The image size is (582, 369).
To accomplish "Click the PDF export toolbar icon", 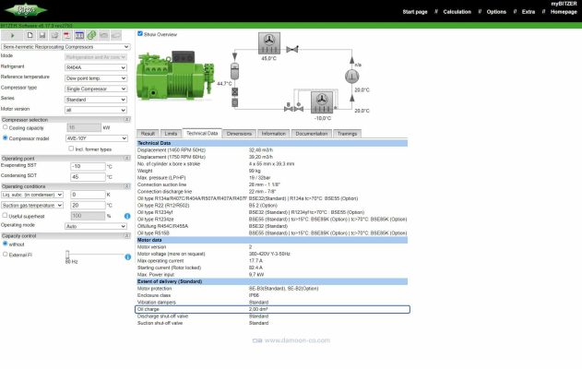I will tap(67, 35).
